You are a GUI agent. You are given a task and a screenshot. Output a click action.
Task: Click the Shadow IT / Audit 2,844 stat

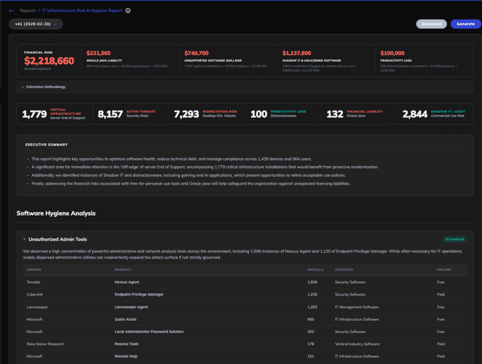pyautogui.click(x=435, y=113)
